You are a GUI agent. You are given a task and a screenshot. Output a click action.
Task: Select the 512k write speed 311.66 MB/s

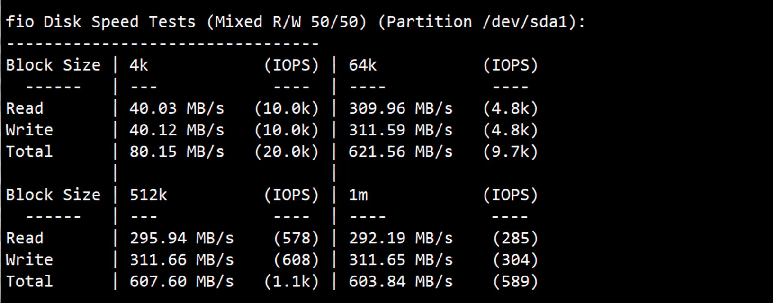[x=181, y=260]
